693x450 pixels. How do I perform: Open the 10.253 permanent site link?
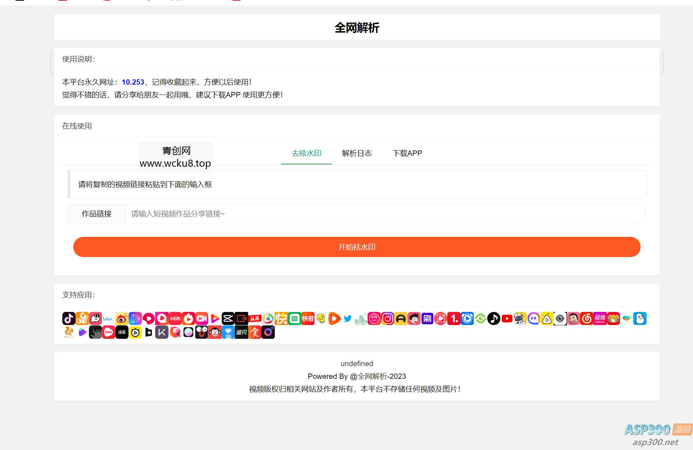tap(133, 82)
